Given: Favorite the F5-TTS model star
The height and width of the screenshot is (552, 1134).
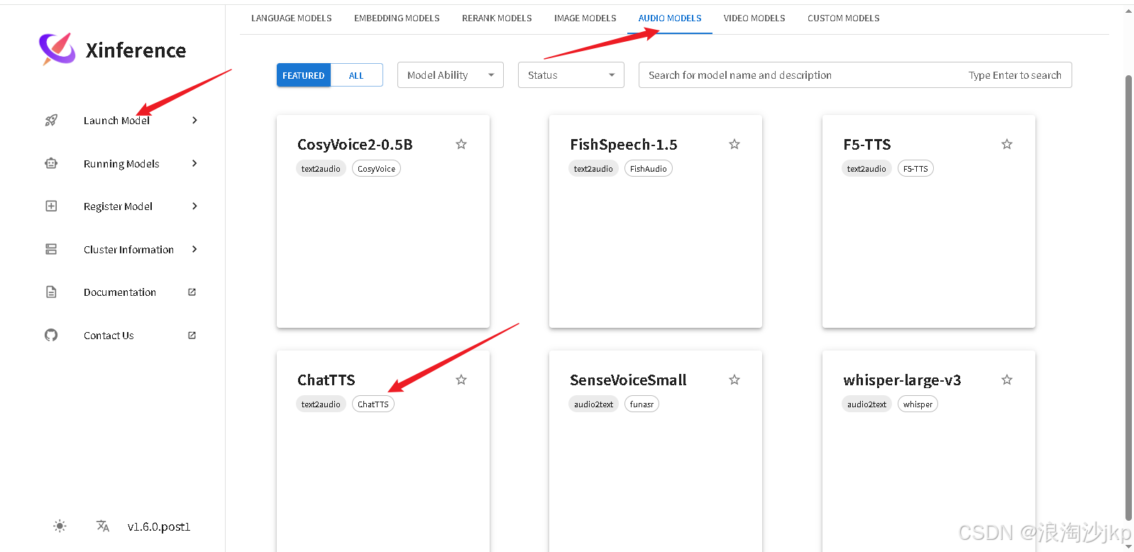Looking at the screenshot, I should pyautogui.click(x=1007, y=144).
